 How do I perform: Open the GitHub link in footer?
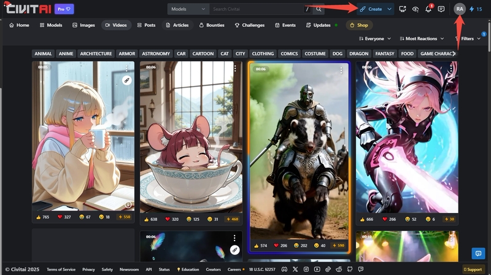tap(349, 269)
